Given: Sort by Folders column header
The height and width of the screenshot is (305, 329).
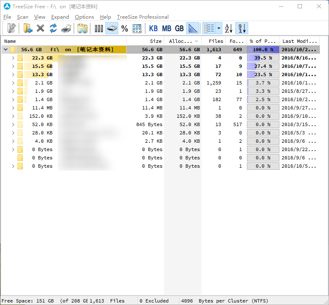Looking at the screenshot, I should [236, 41].
